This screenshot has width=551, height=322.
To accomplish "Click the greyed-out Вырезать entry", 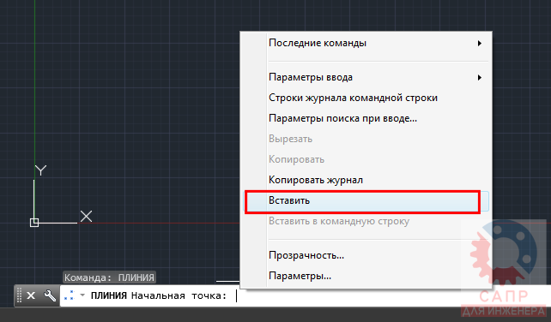I will tap(366, 139).
